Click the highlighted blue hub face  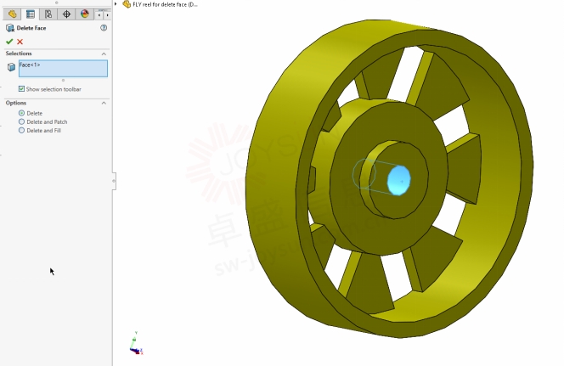(x=398, y=179)
